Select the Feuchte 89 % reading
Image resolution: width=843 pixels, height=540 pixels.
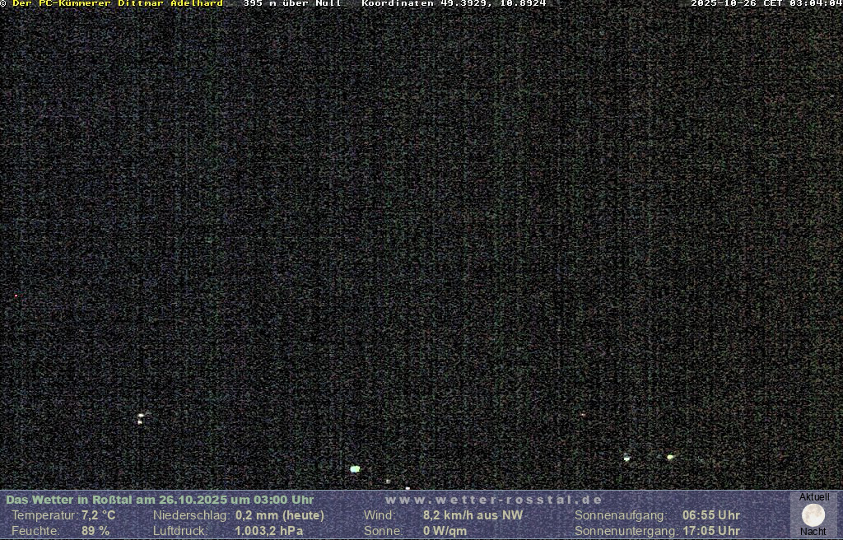[95, 531]
